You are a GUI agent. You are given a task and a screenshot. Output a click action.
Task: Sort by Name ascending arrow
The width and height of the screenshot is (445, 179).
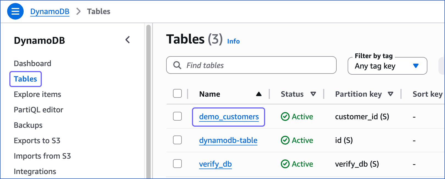pos(259,94)
